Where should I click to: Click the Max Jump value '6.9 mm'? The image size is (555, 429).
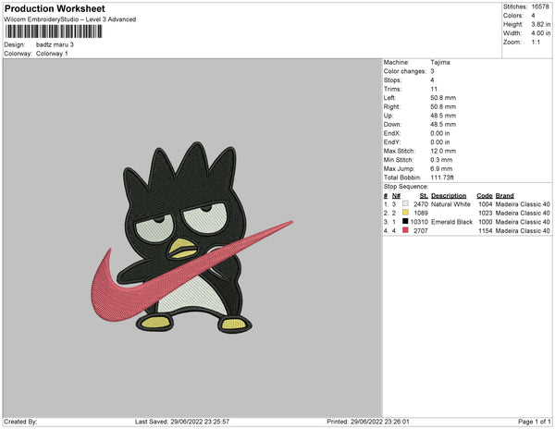[441, 168]
